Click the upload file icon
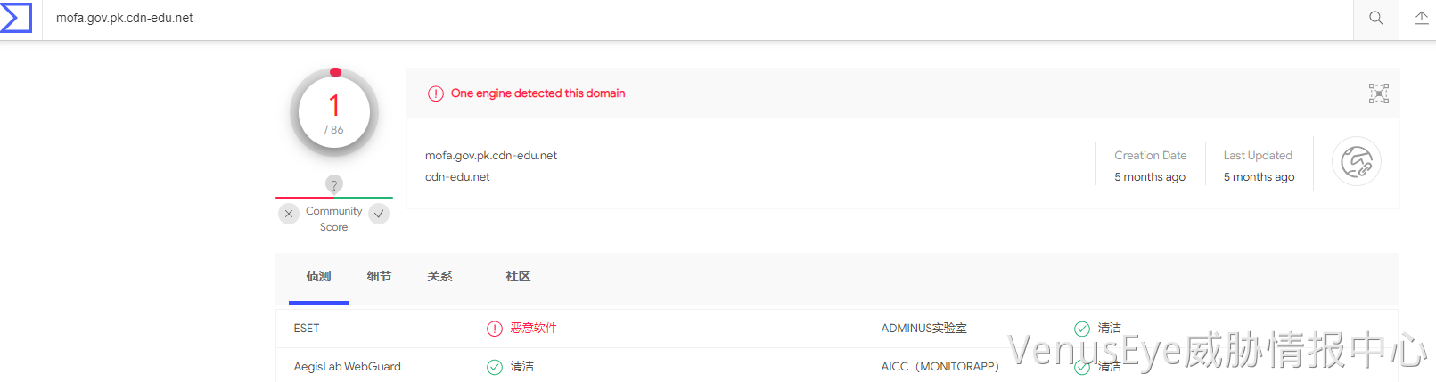The width and height of the screenshot is (1436, 382). point(1421,18)
